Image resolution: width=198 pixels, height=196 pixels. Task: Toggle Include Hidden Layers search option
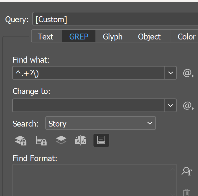click(61, 140)
